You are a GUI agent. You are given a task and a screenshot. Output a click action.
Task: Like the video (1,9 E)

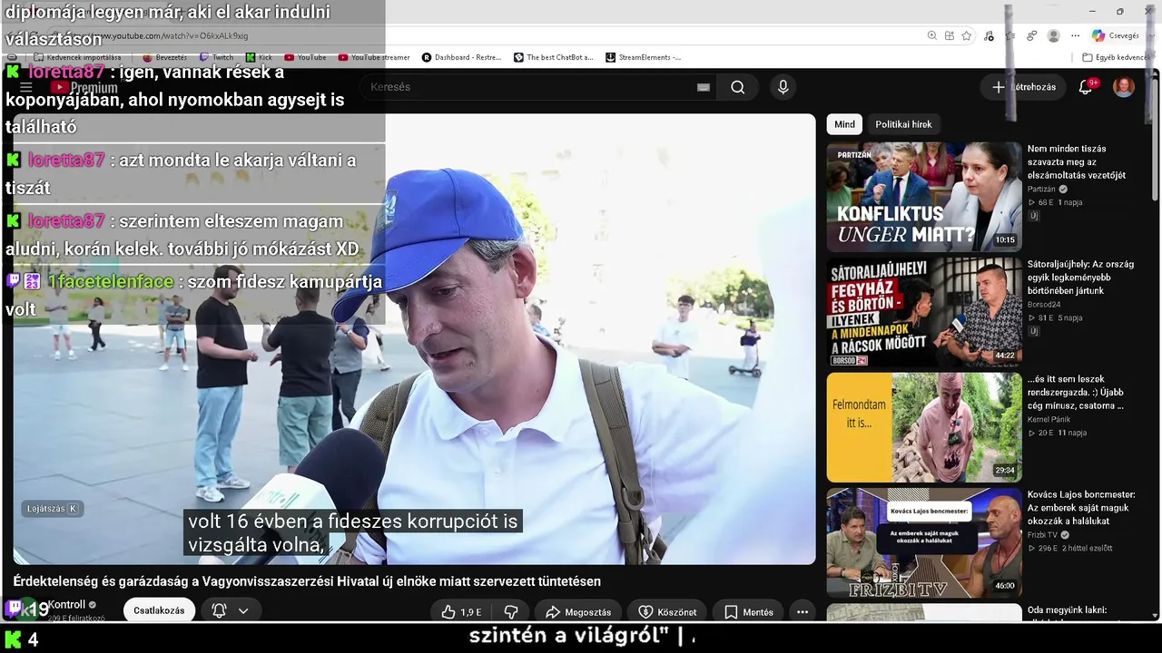coord(461,612)
